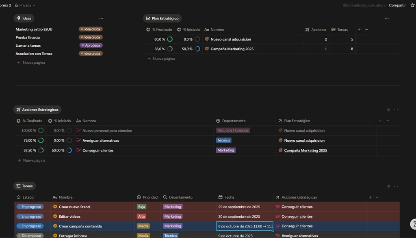Image resolution: width=416 pixels, height=238 pixels.
Task: Open the Conseguir clientes action in Acciones Estrategicas
Action: tap(98, 150)
